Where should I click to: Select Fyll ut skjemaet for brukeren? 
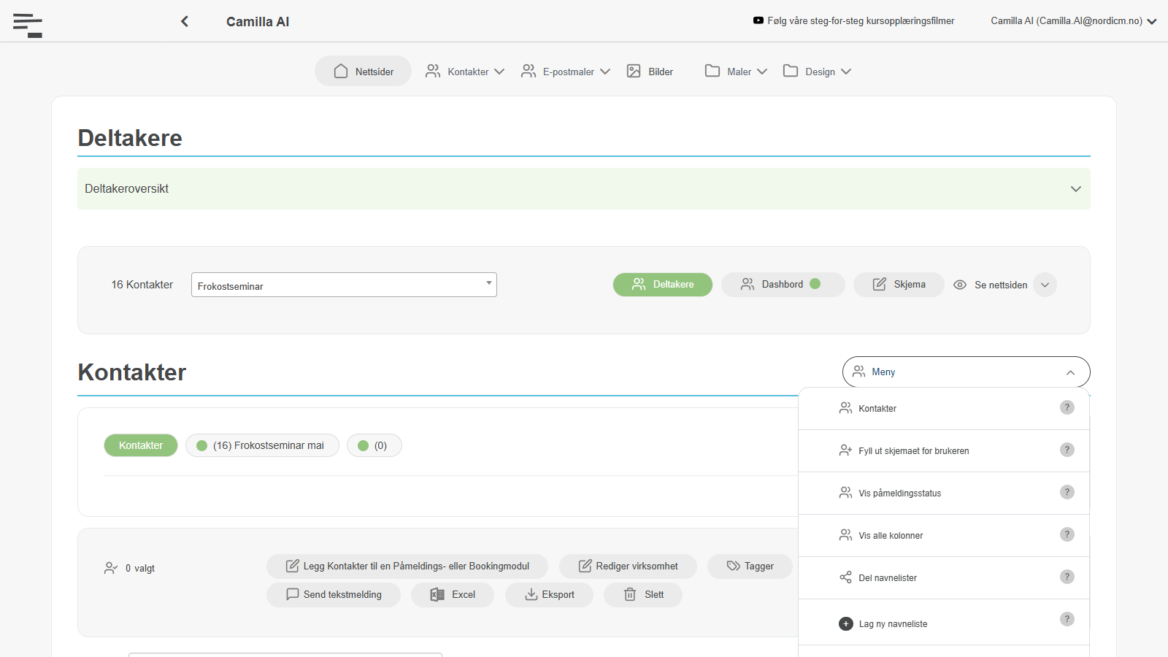(x=945, y=451)
